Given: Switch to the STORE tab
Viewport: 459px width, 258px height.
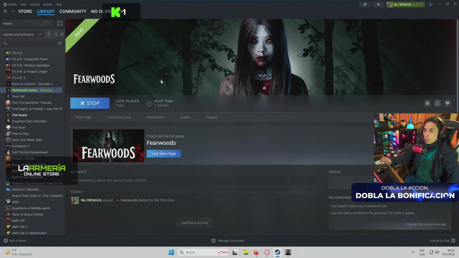Looking at the screenshot, I should pos(25,11).
